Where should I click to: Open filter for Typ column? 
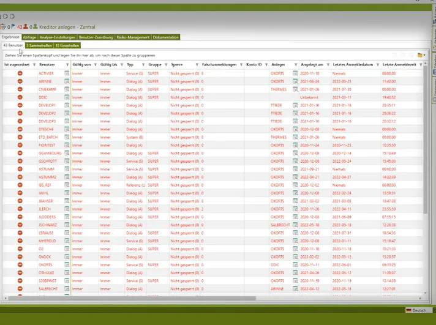[x=143, y=65]
